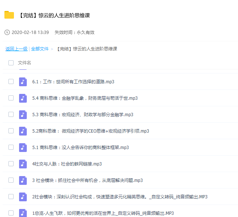Click the audio icon for 5.2商科思维 file
The width and height of the screenshot is (238, 217).
coord(23,131)
